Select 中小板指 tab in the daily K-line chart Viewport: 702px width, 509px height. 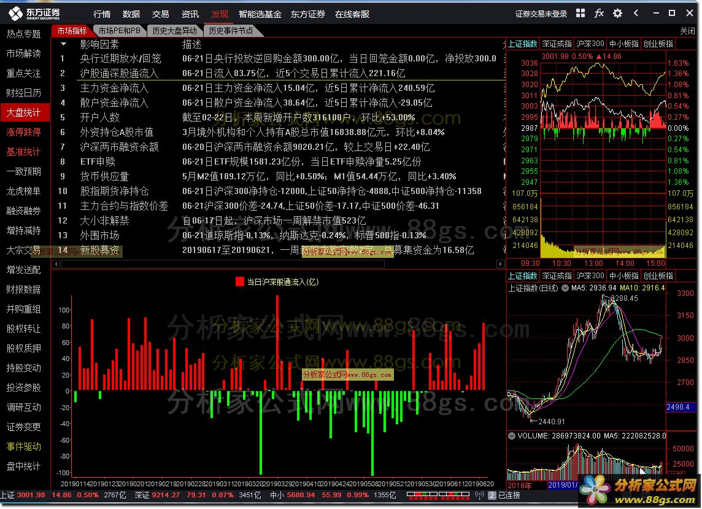click(x=623, y=276)
